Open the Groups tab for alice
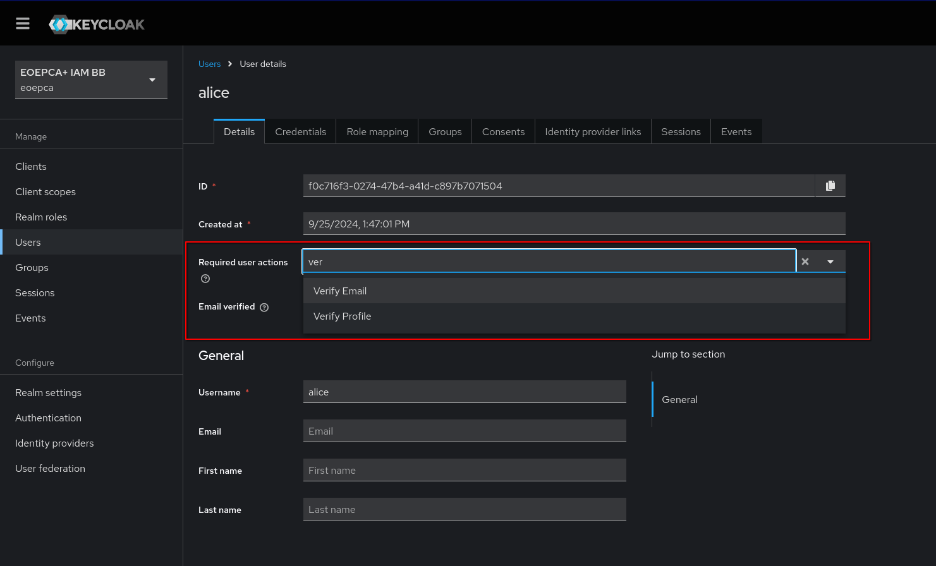 (x=445, y=131)
